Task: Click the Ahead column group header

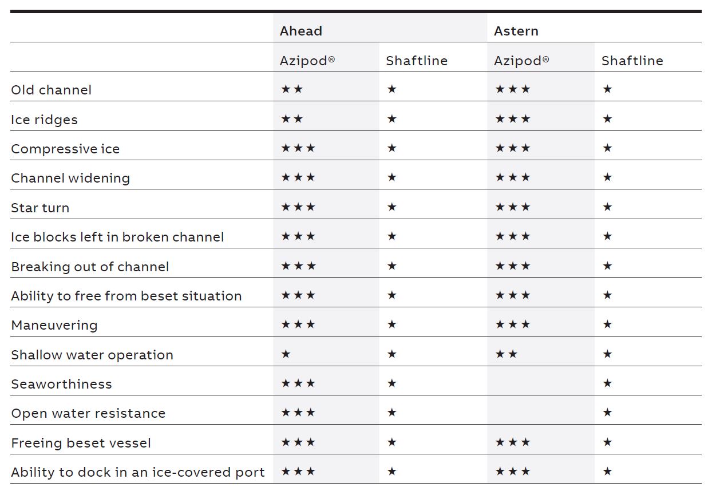Action: 300,31
